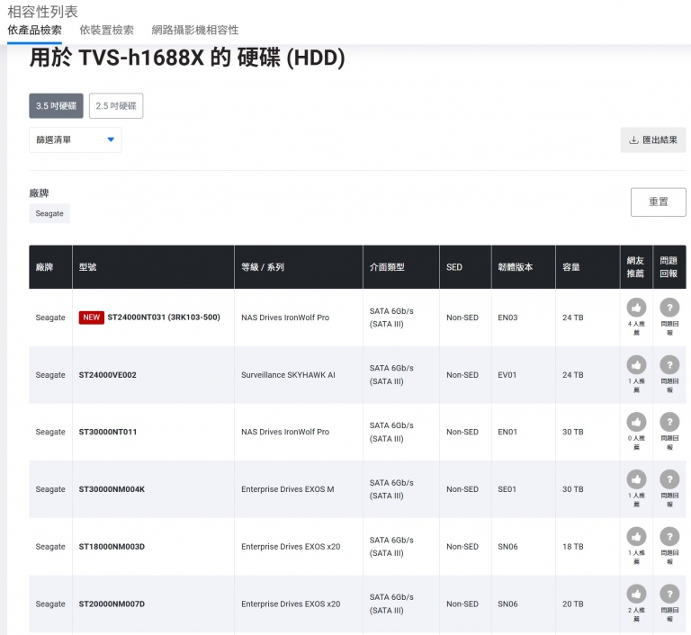This screenshot has height=635, width=691.
Task: Open model ST18000NM003D
Action: 112,547
